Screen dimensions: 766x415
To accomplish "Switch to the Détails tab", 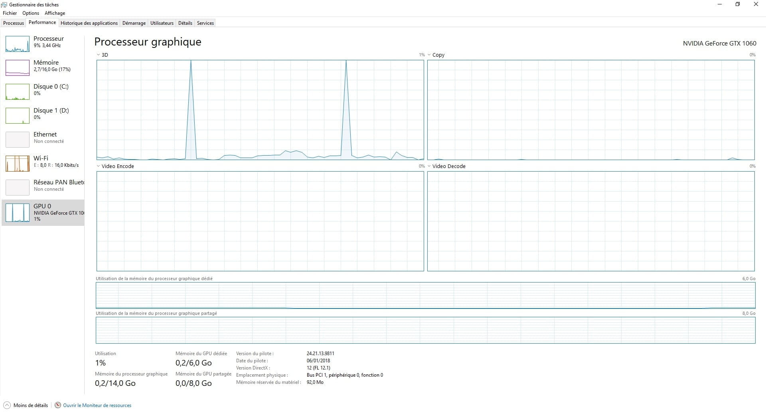I will tap(185, 23).
